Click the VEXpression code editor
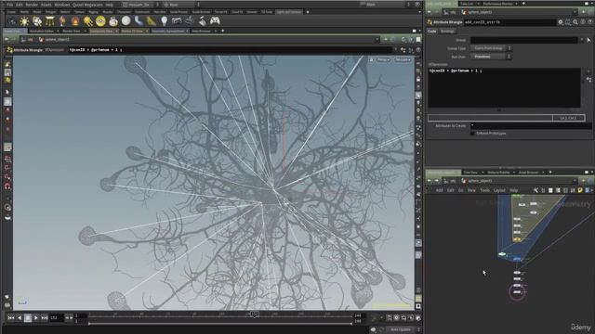This screenshot has height=334, width=595. pyautogui.click(x=504, y=87)
